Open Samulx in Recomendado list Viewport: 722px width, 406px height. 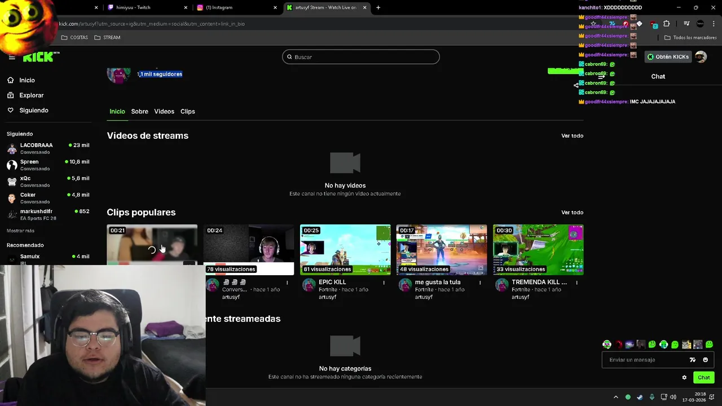click(48, 258)
